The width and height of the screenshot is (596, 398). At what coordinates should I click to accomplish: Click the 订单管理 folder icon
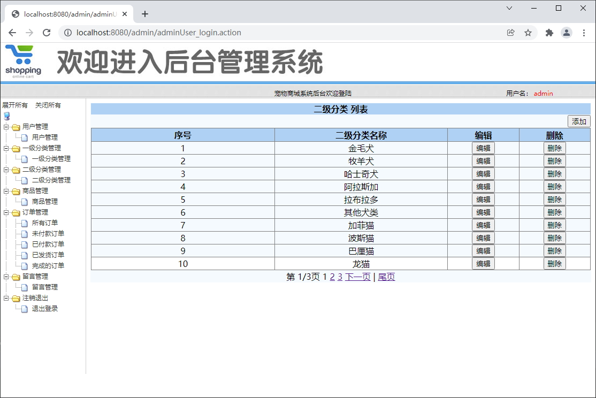pos(16,212)
